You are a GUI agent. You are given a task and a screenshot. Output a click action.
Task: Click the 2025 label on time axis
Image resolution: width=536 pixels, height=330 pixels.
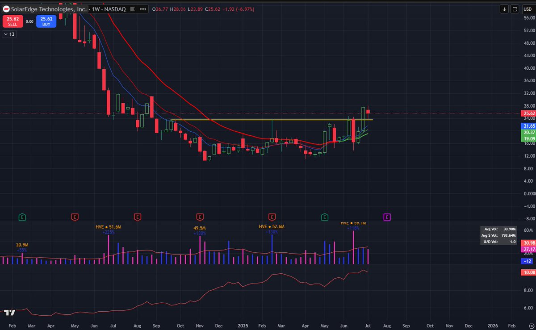coord(243,326)
